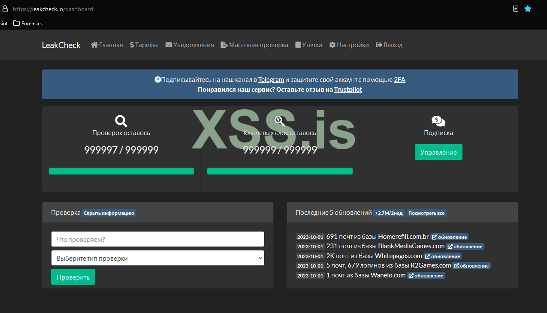Image resolution: width=547 pixels, height=313 pixels.
Task: Click the 2023-10-01 date badge beside Wanelo.com
Action: (x=310, y=276)
